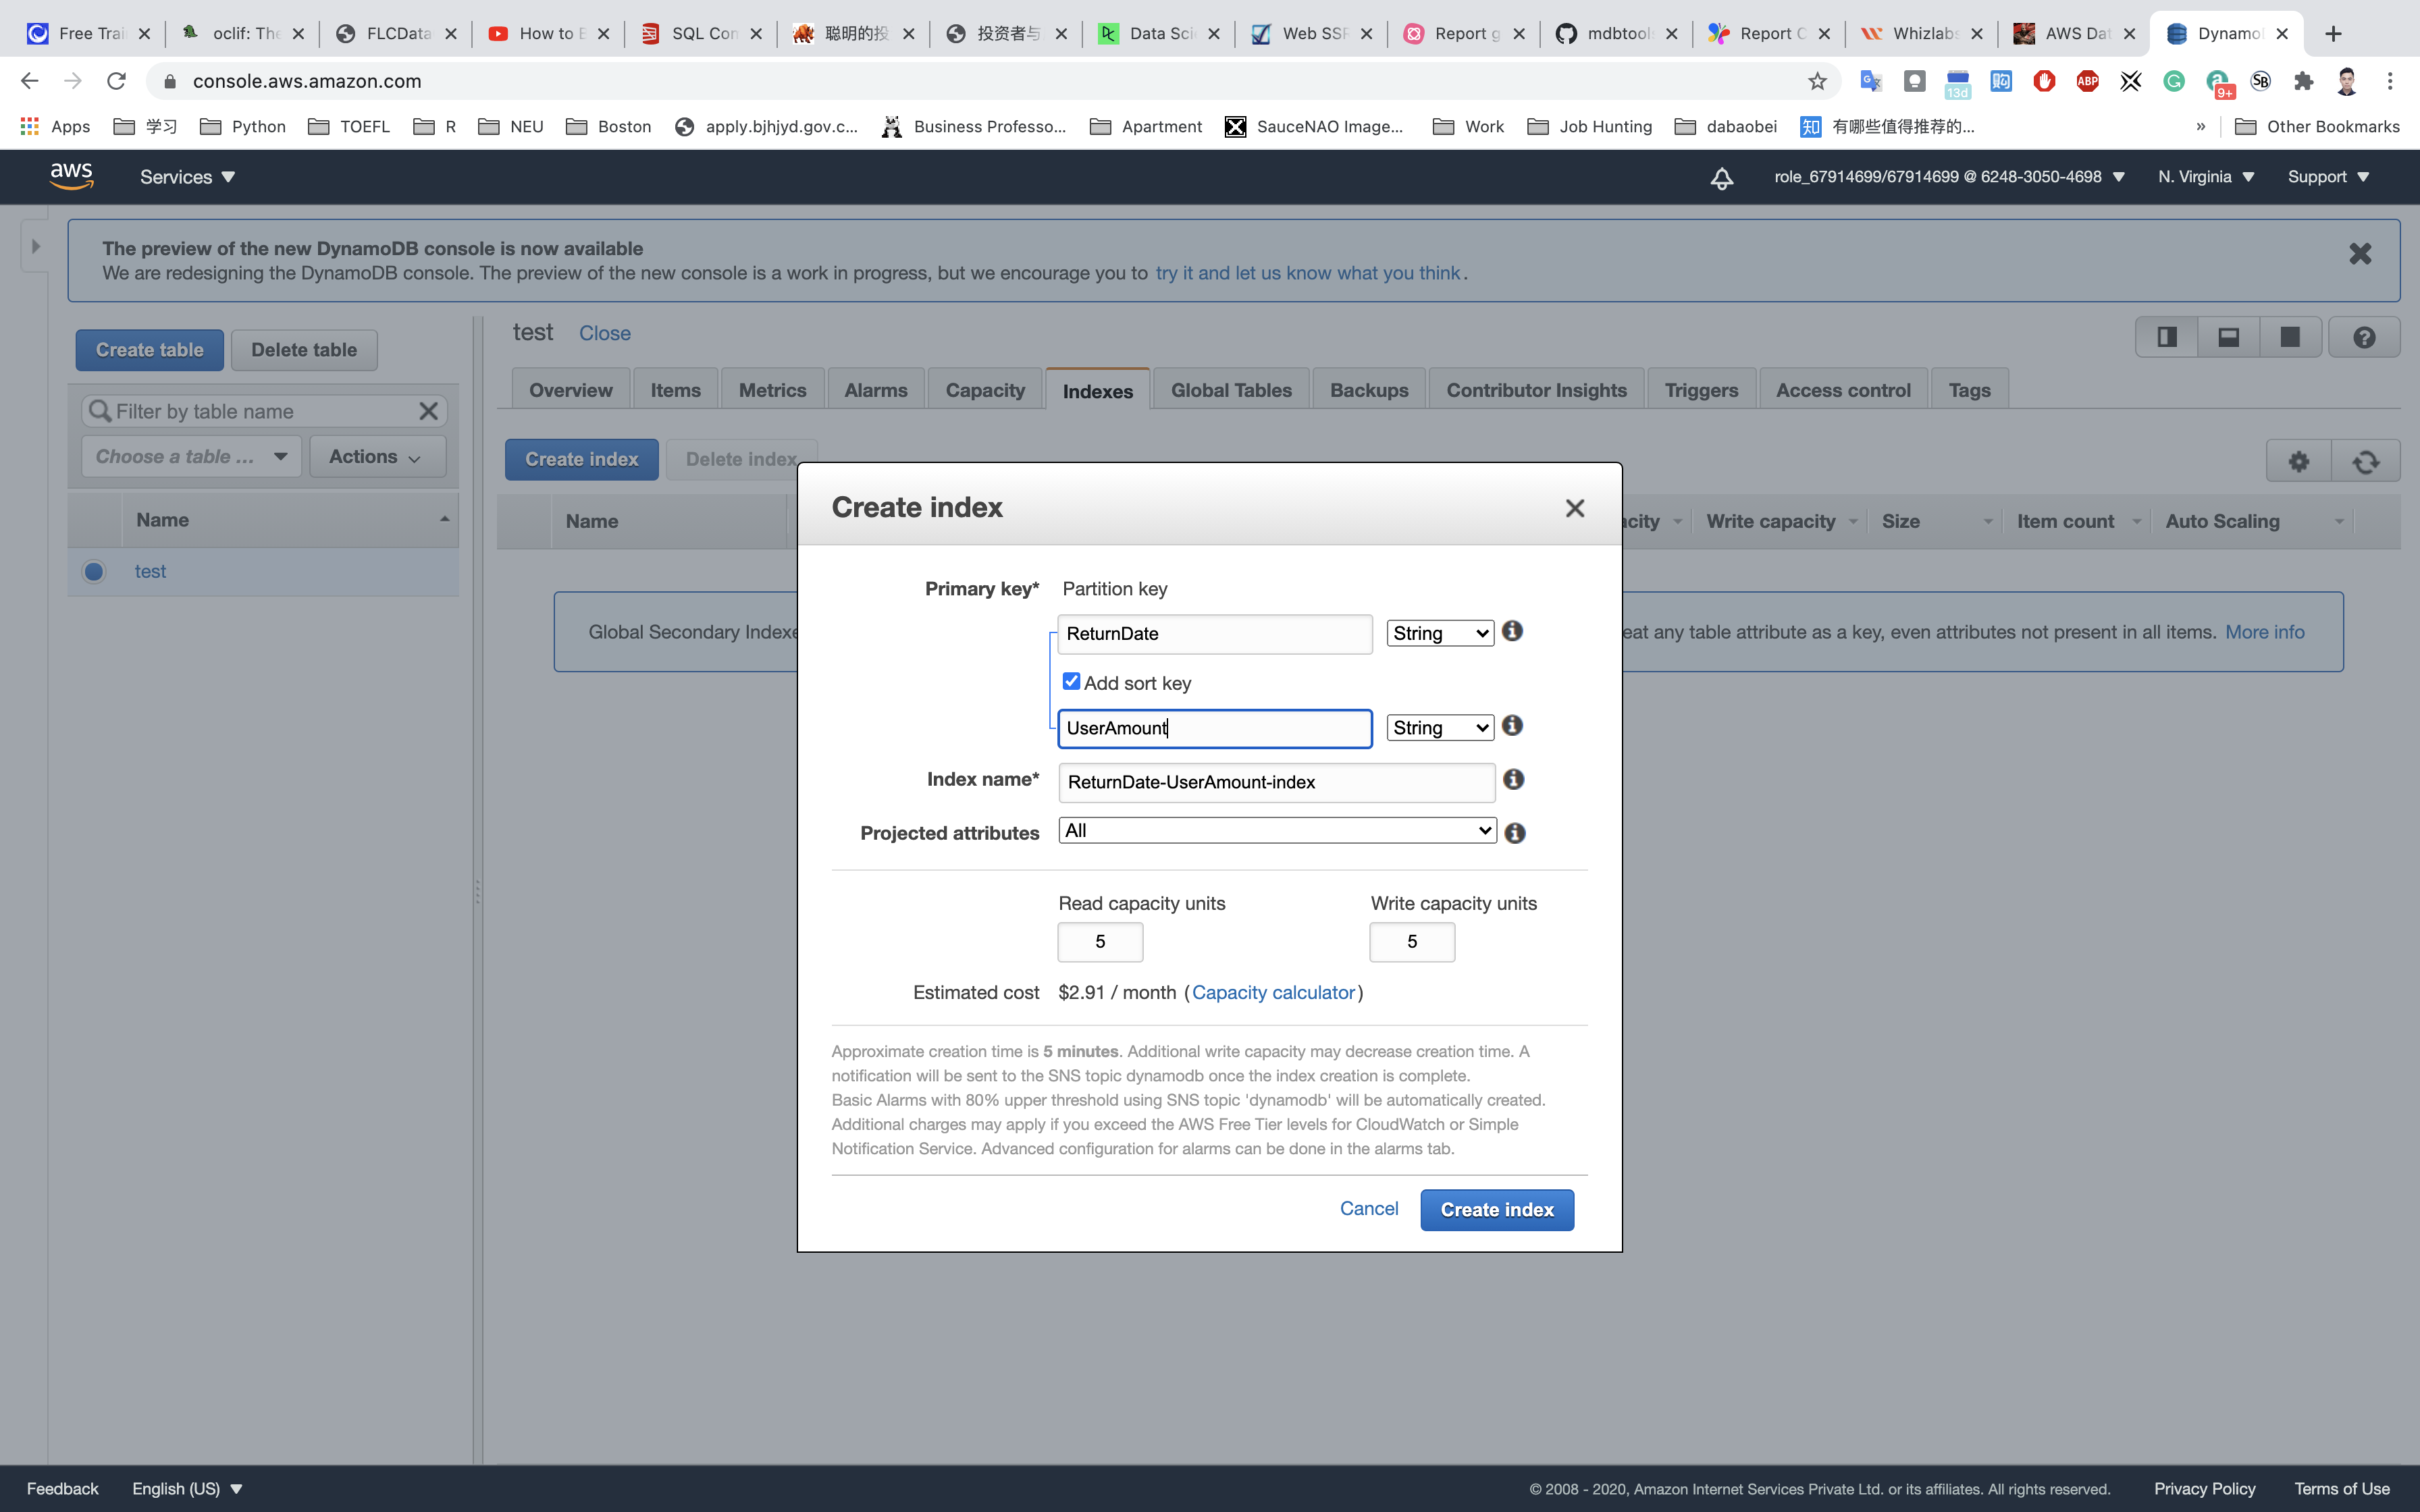Open settings gear in Indexes toolbar
The image size is (2420, 1512).
2298,461
